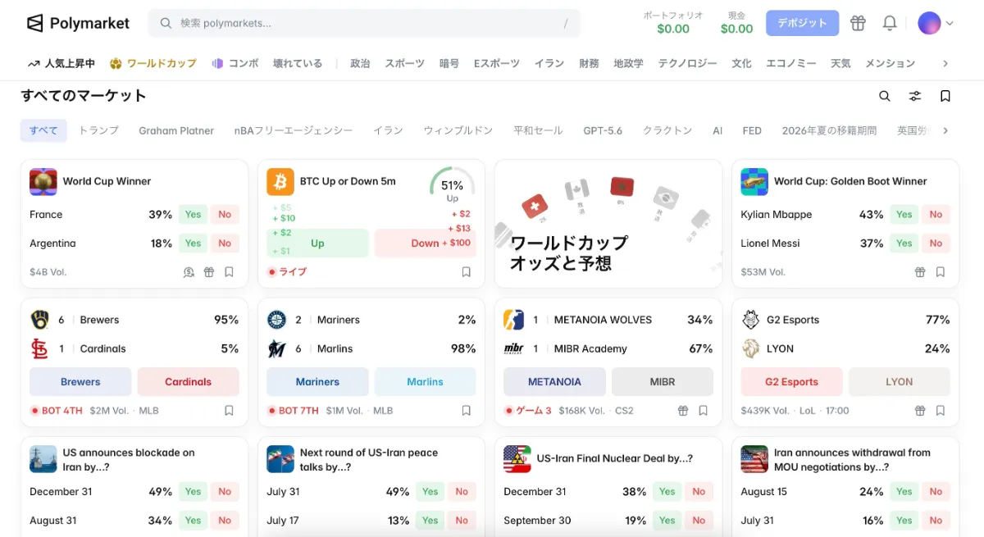Image resolution: width=984 pixels, height=537 pixels.
Task: Click the METANOIA WOLVES team logo
Action: pos(513,320)
